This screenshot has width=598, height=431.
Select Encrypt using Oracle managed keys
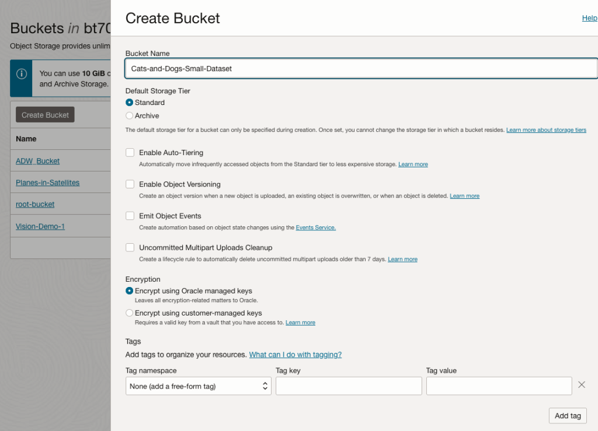pyautogui.click(x=130, y=291)
